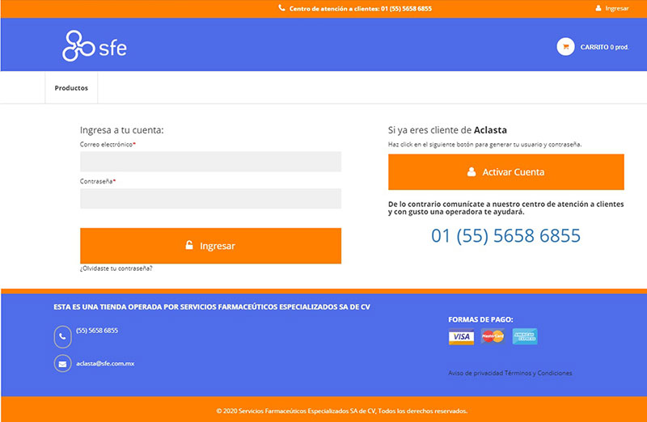Click CARRITO 0 prod. text
Screen dimensions: 647x422
coord(604,47)
